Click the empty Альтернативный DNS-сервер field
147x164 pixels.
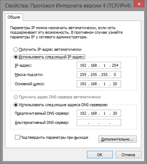point(99,122)
